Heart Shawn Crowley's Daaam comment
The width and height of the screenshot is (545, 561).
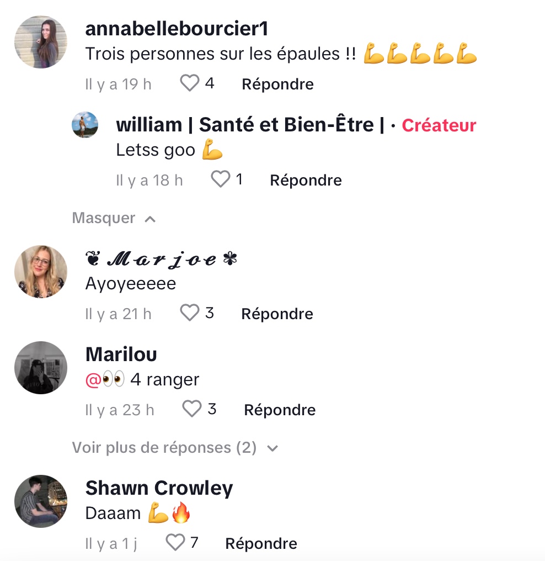point(175,542)
